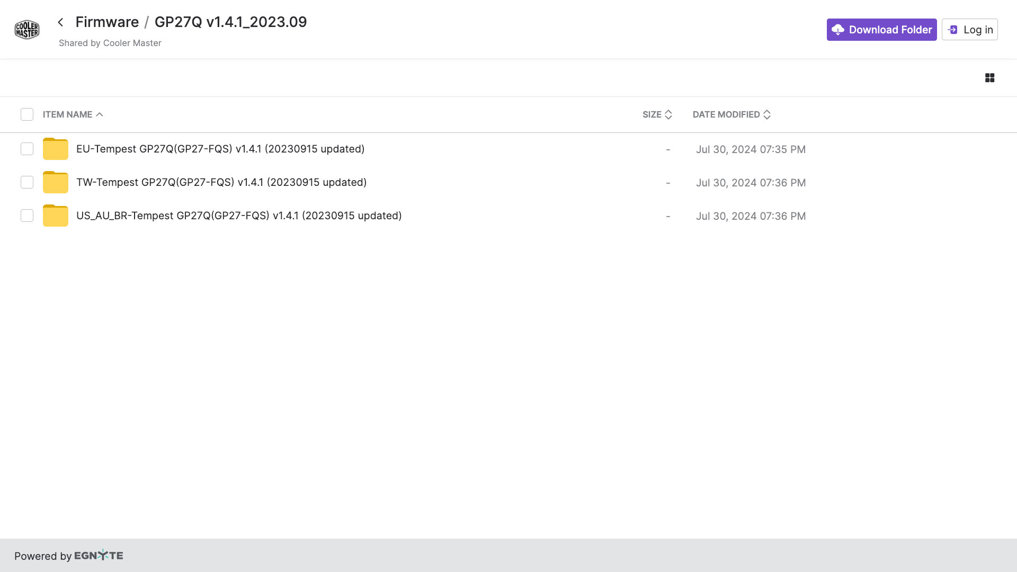Viewport: 1017px width, 572px height.
Task: Check the select-all items checkbox
Action: pos(27,114)
